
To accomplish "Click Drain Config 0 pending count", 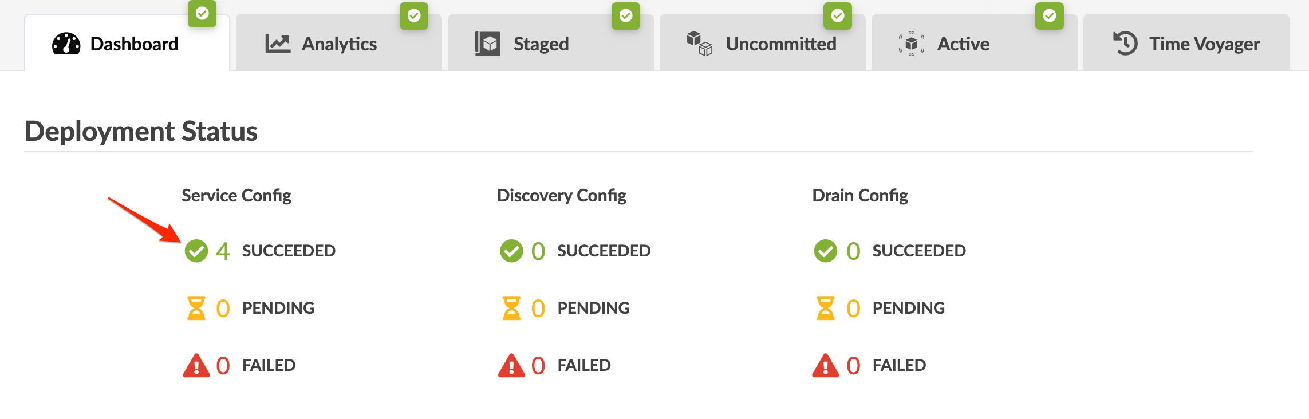I will click(853, 308).
